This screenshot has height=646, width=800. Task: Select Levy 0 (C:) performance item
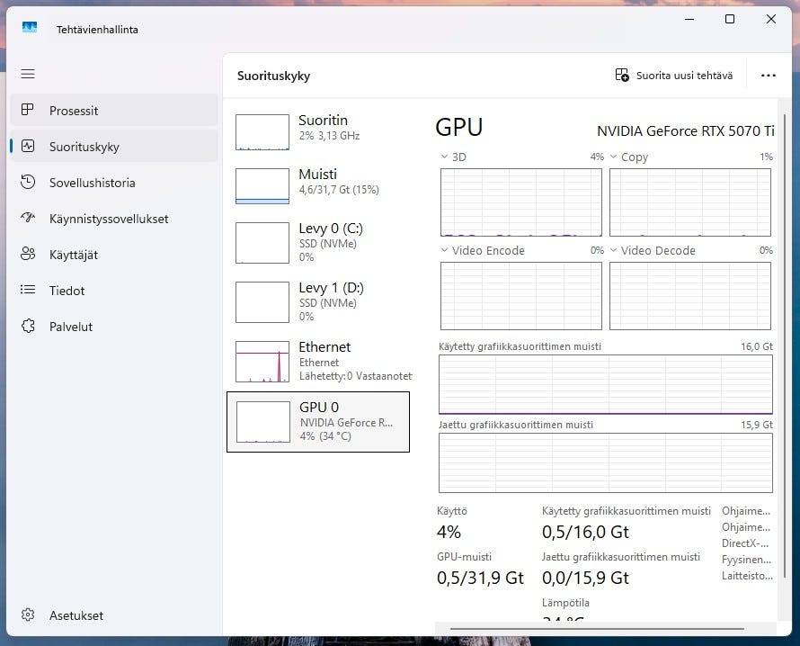[x=318, y=243]
